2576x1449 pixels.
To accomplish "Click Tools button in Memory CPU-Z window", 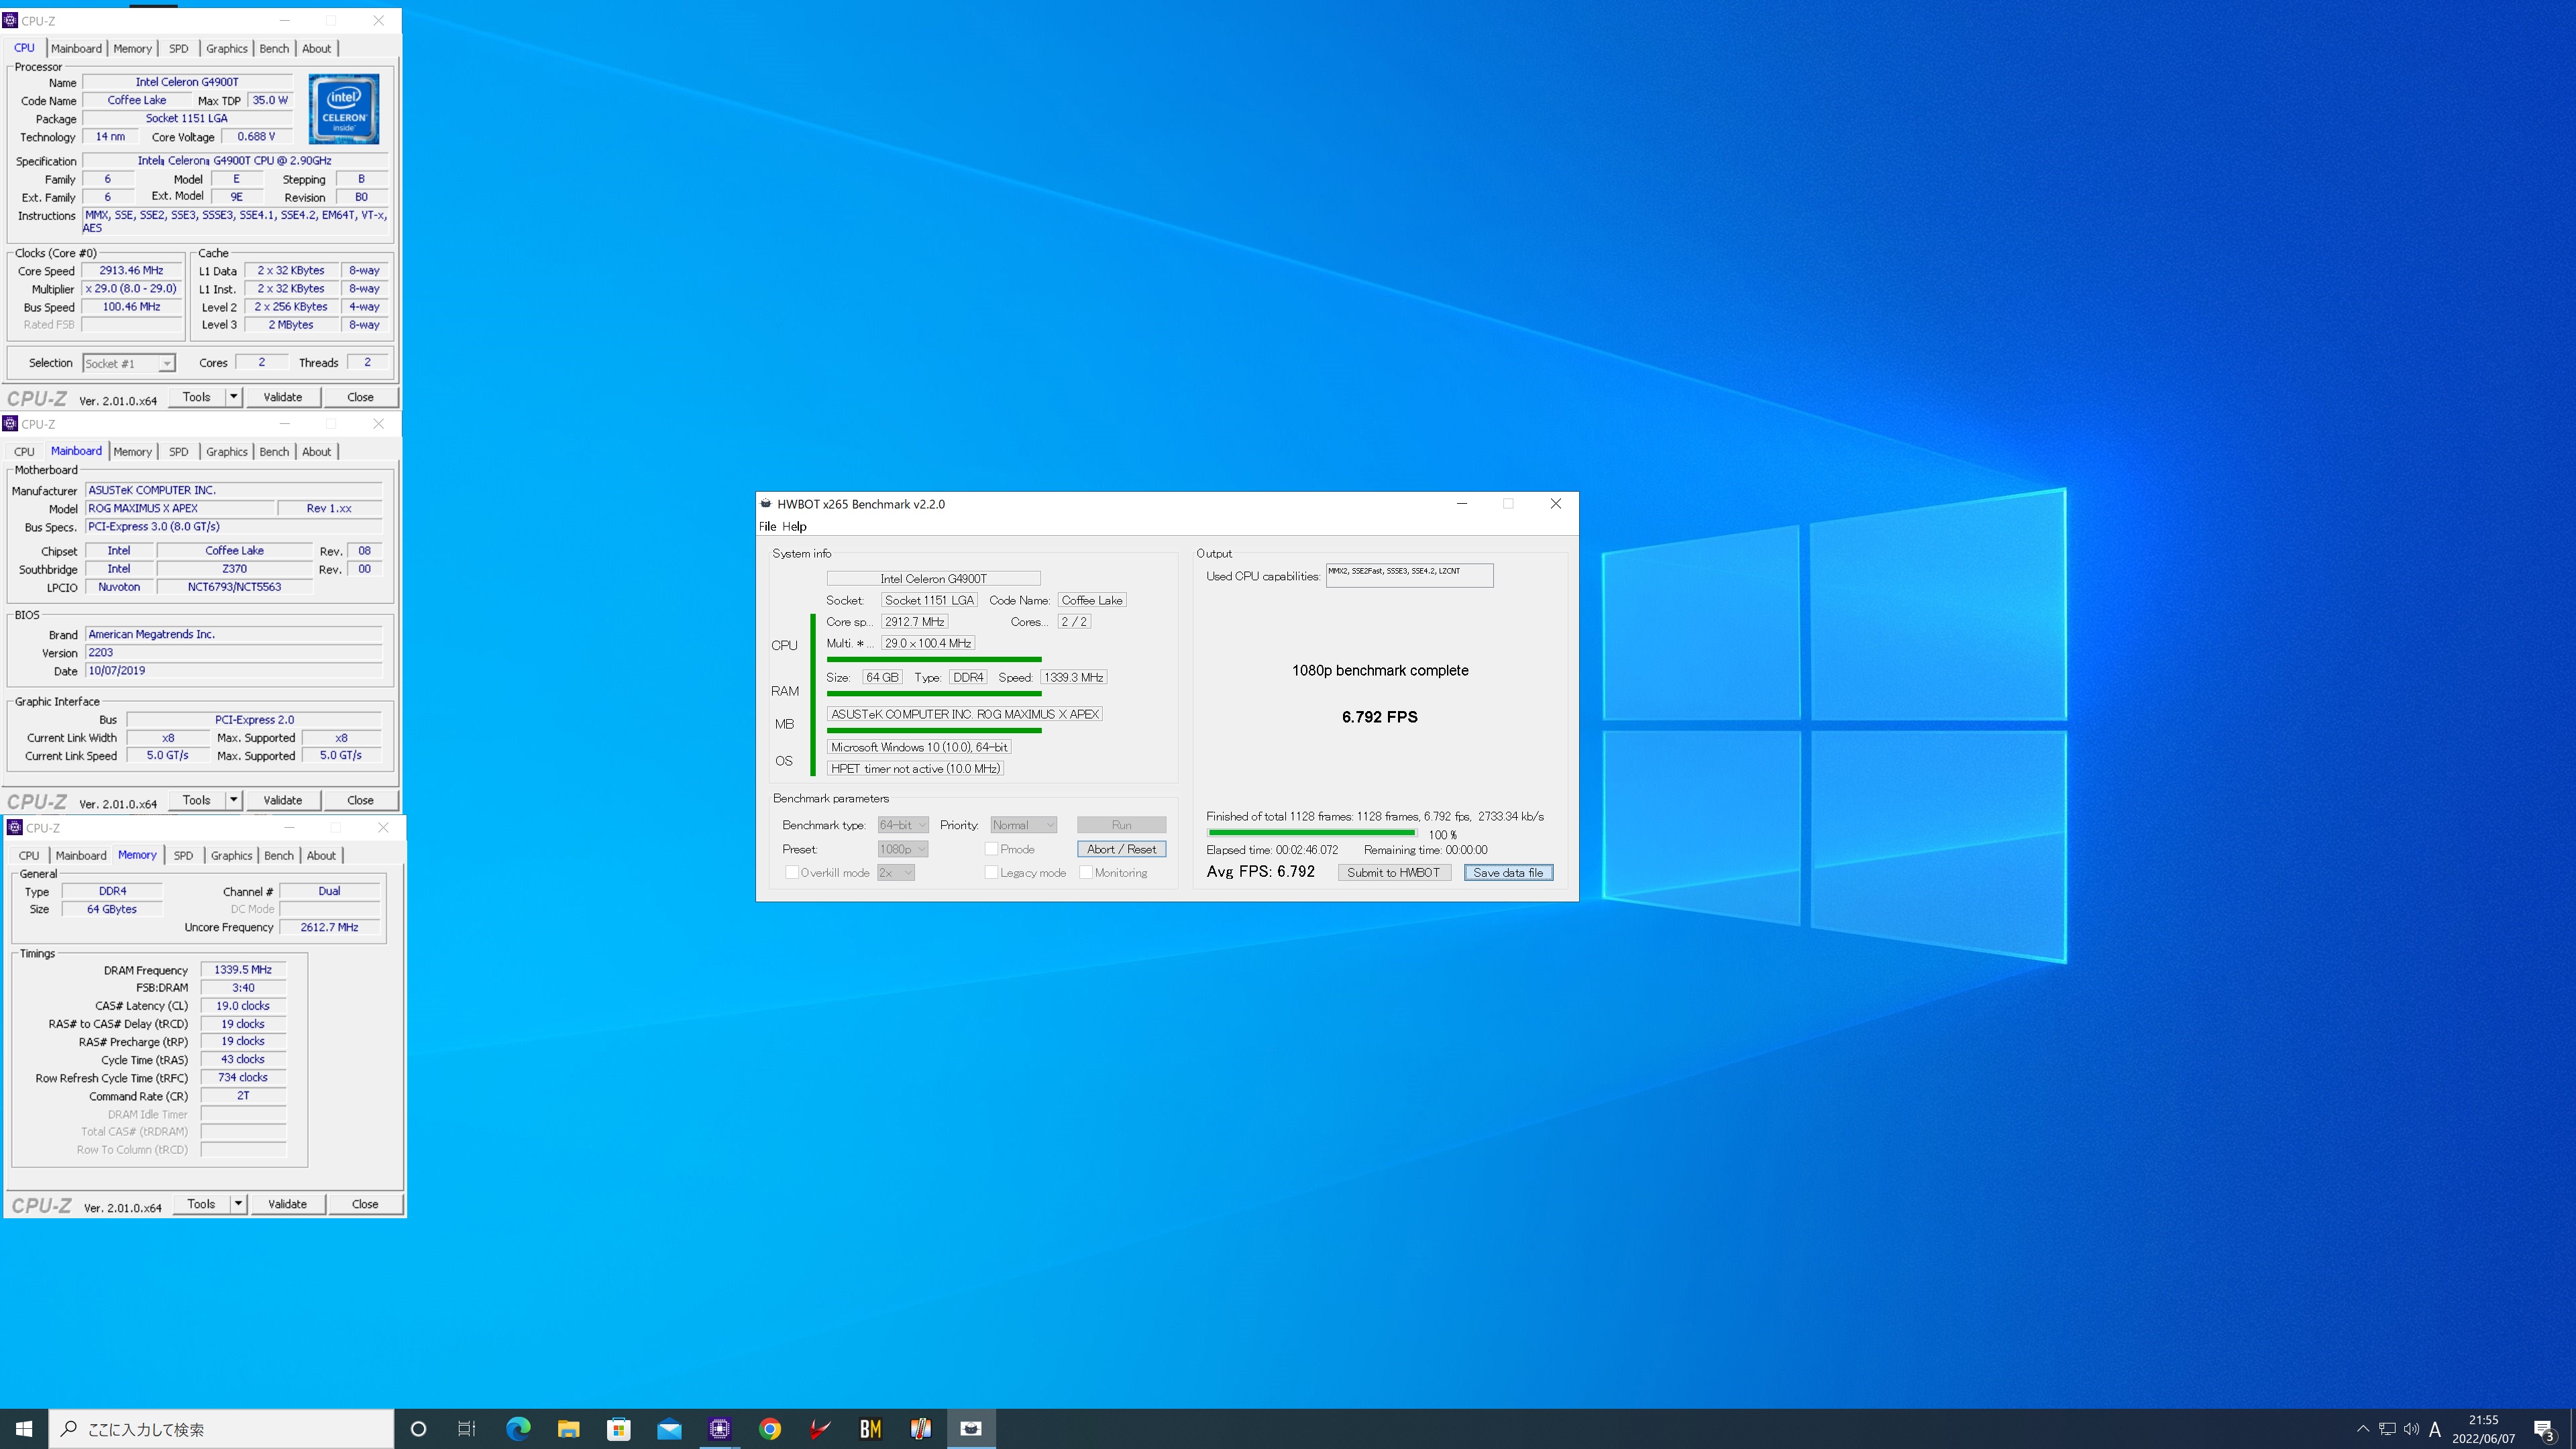I will coord(201,1204).
